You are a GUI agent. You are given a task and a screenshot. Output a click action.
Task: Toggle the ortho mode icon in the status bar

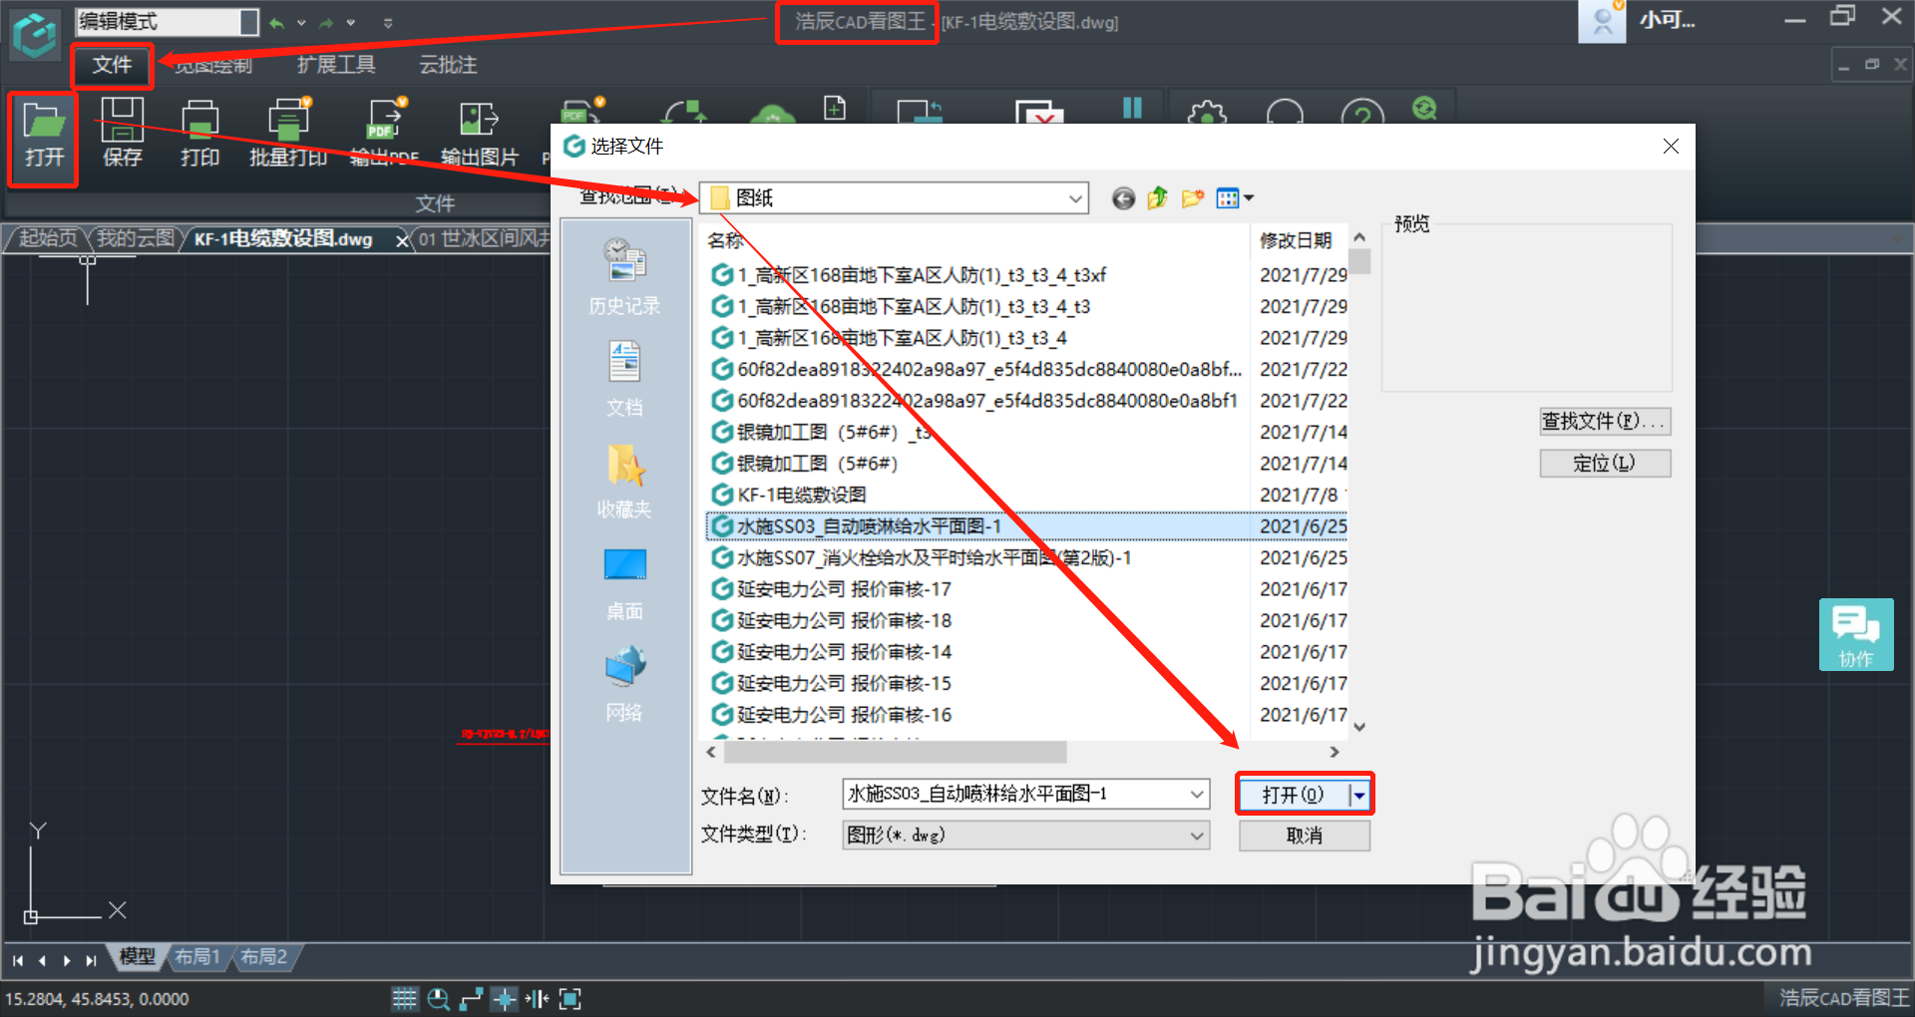pyautogui.click(x=472, y=998)
